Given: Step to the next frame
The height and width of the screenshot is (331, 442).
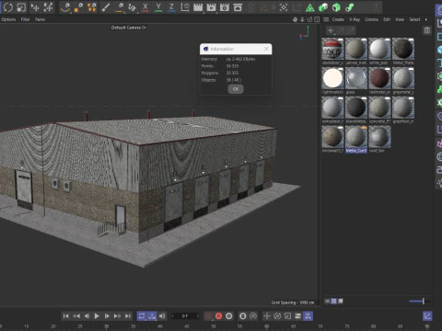Looking at the screenshot, I should (107, 316).
